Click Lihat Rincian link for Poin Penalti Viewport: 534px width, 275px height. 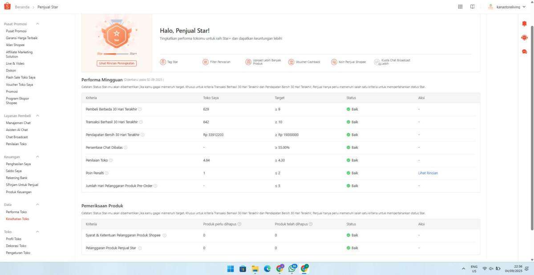pos(428,173)
